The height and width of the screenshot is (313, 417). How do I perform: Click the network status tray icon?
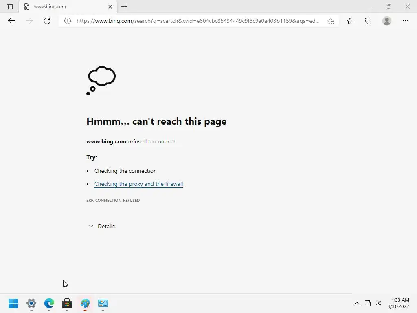[x=368, y=303]
